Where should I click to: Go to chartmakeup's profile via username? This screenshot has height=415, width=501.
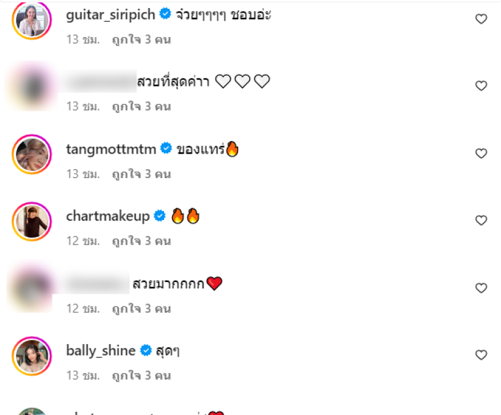coord(108,216)
